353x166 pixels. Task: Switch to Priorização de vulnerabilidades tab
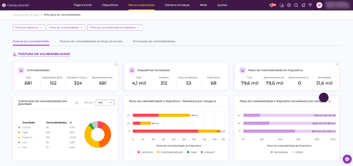tap(154, 41)
